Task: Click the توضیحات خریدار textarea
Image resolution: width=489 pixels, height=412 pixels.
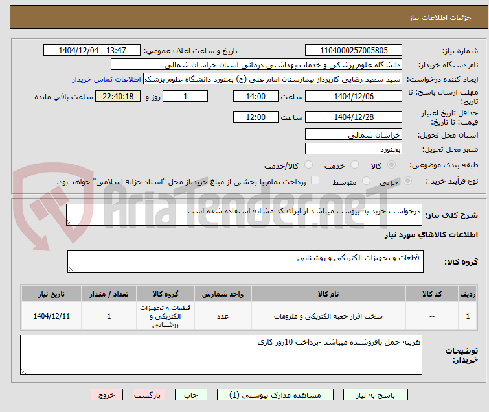Action: pyautogui.click(x=221, y=355)
